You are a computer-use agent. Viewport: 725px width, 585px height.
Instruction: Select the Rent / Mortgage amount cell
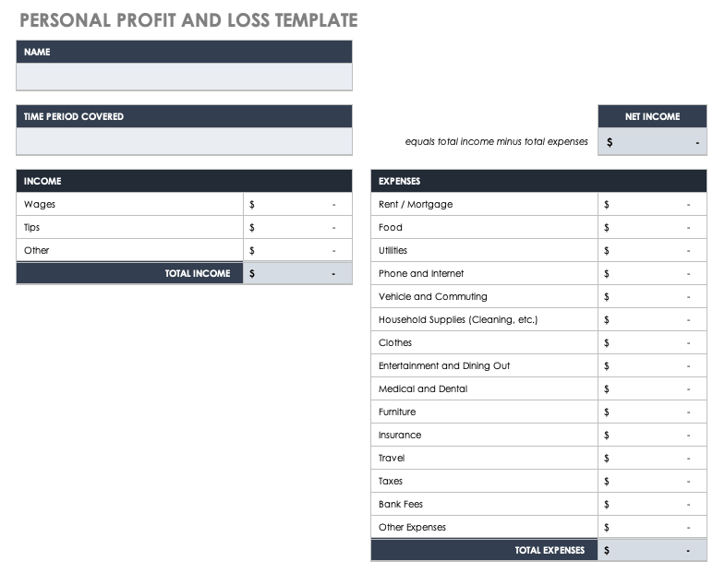[652, 205]
